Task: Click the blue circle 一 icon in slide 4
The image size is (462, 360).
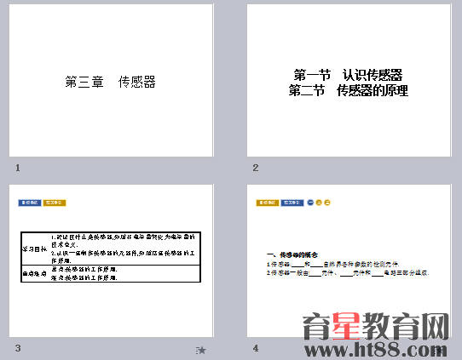Action: [310, 203]
